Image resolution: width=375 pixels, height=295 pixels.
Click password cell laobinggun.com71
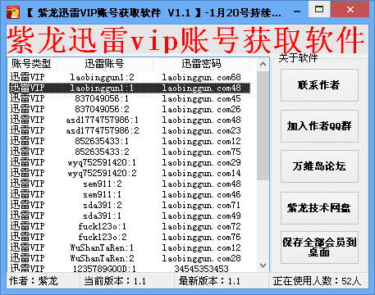tap(201, 205)
